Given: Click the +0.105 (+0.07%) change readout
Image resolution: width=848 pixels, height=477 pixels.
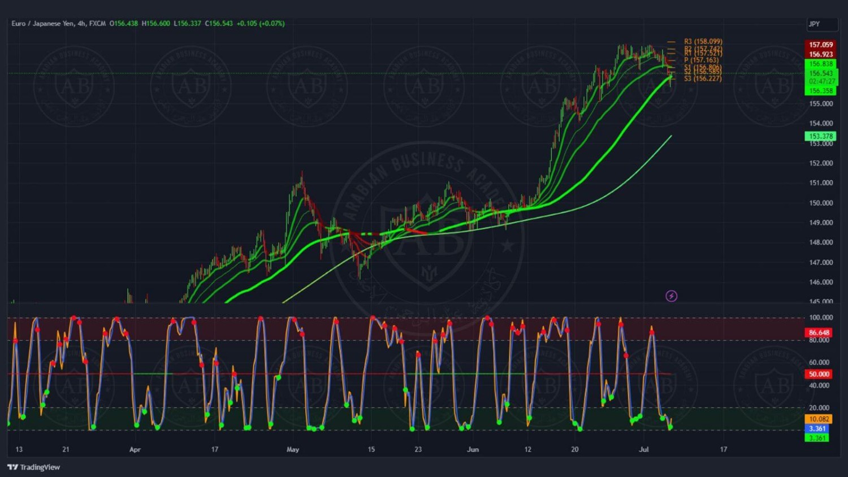Looking at the screenshot, I should click(261, 24).
